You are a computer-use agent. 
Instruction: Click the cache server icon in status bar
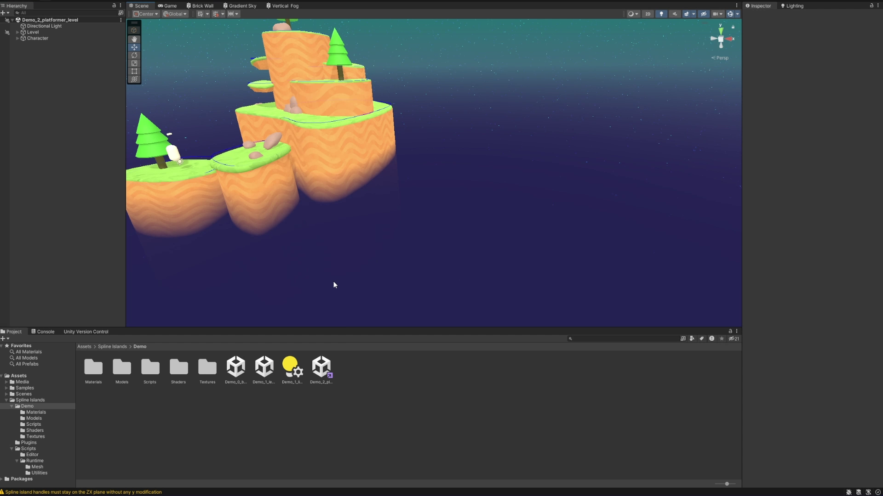pos(859,492)
